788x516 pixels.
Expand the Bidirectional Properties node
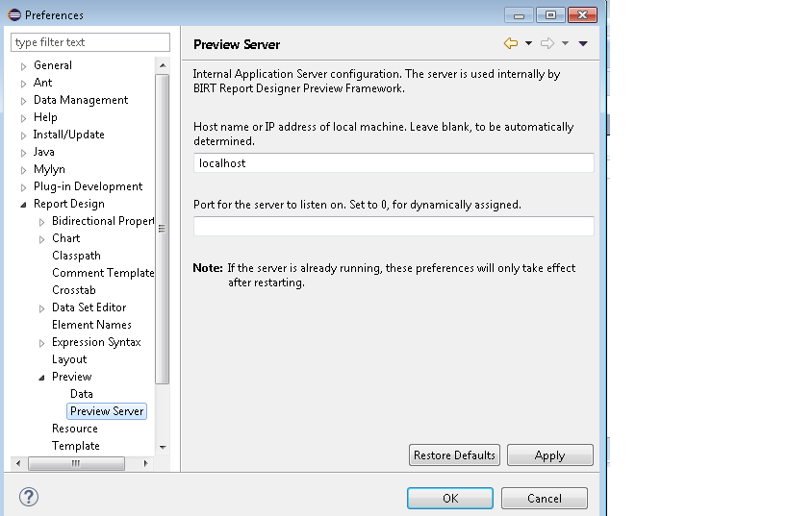coord(41,222)
